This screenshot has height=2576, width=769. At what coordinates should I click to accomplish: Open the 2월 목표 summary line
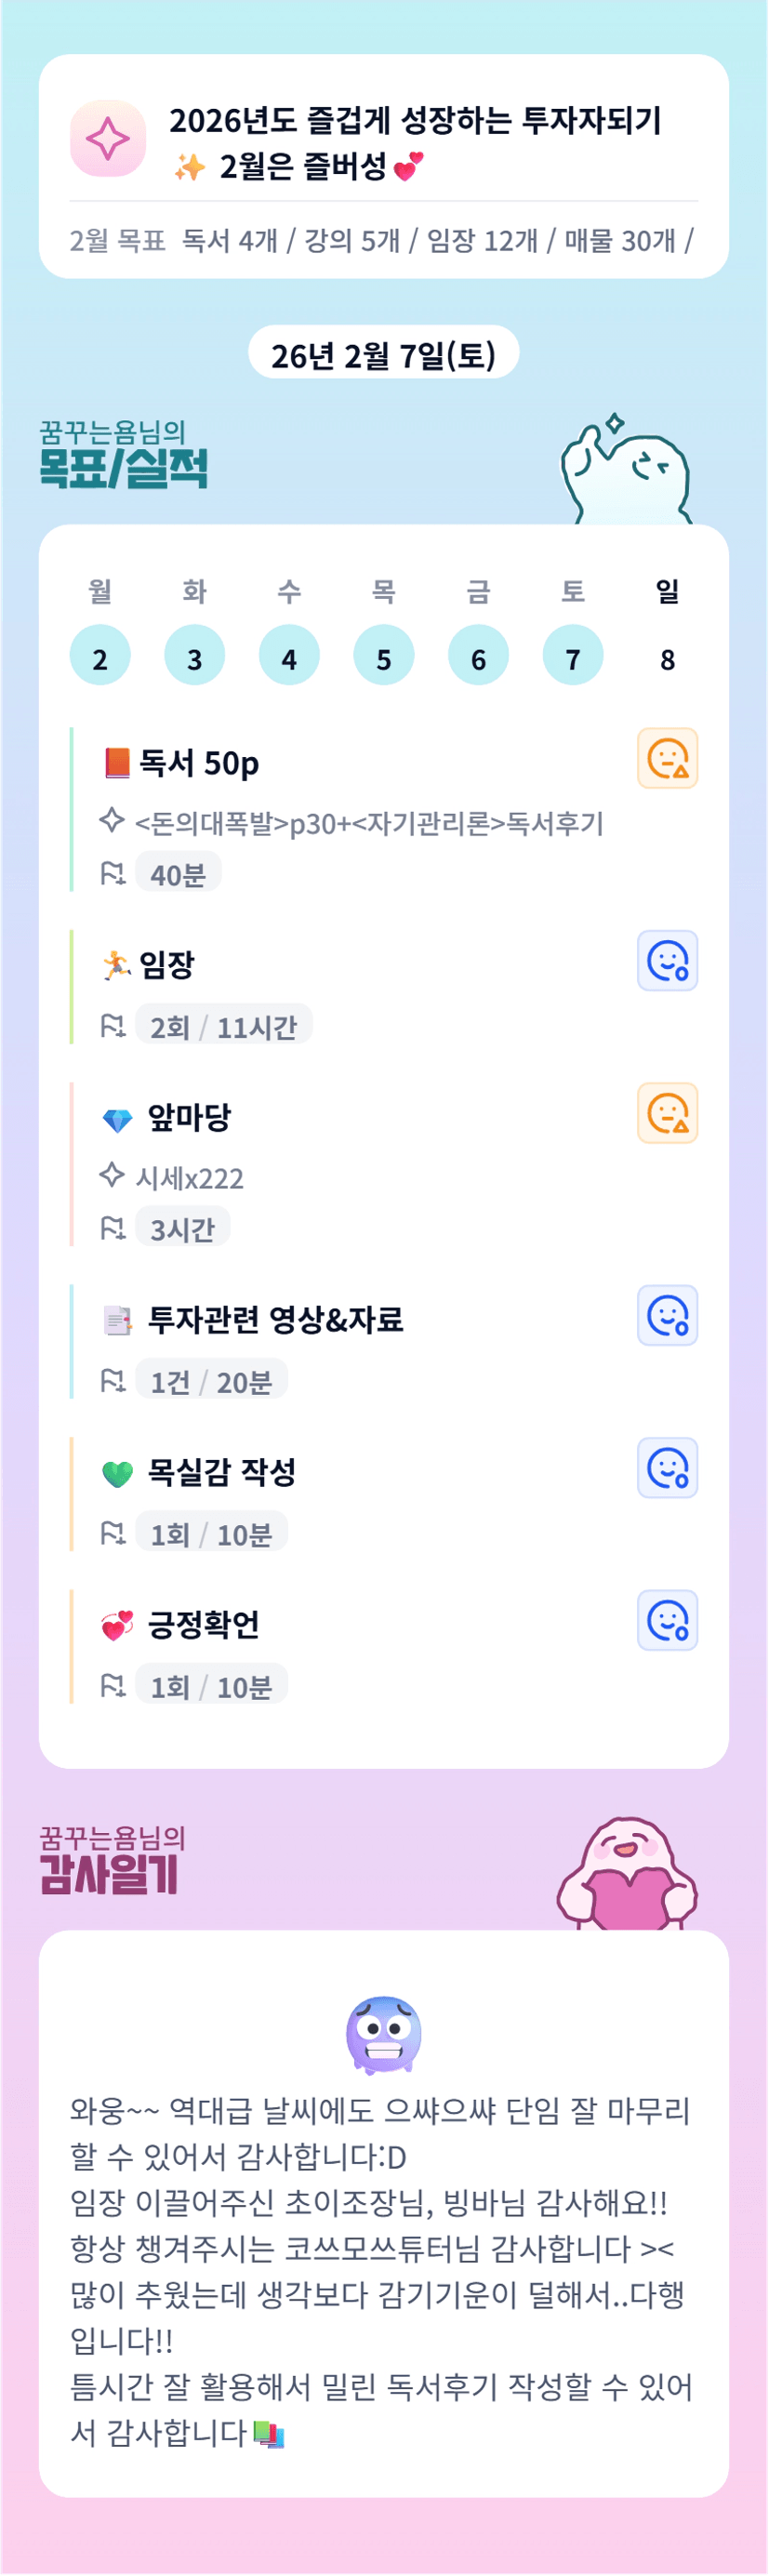[x=383, y=241]
